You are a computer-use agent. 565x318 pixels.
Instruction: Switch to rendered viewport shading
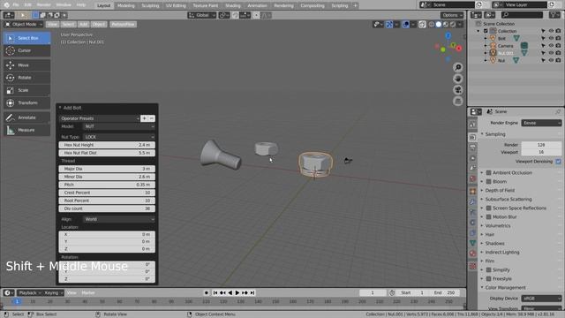(453, 24)
